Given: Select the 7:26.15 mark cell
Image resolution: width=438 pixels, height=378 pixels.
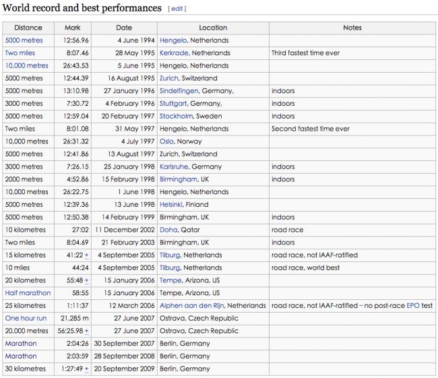Looking at the screenshot, I should click(73, 166).
